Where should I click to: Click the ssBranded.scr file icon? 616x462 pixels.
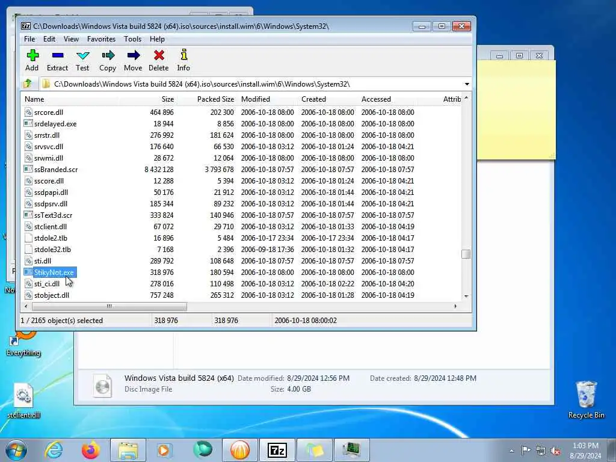[x=28, y=169]
